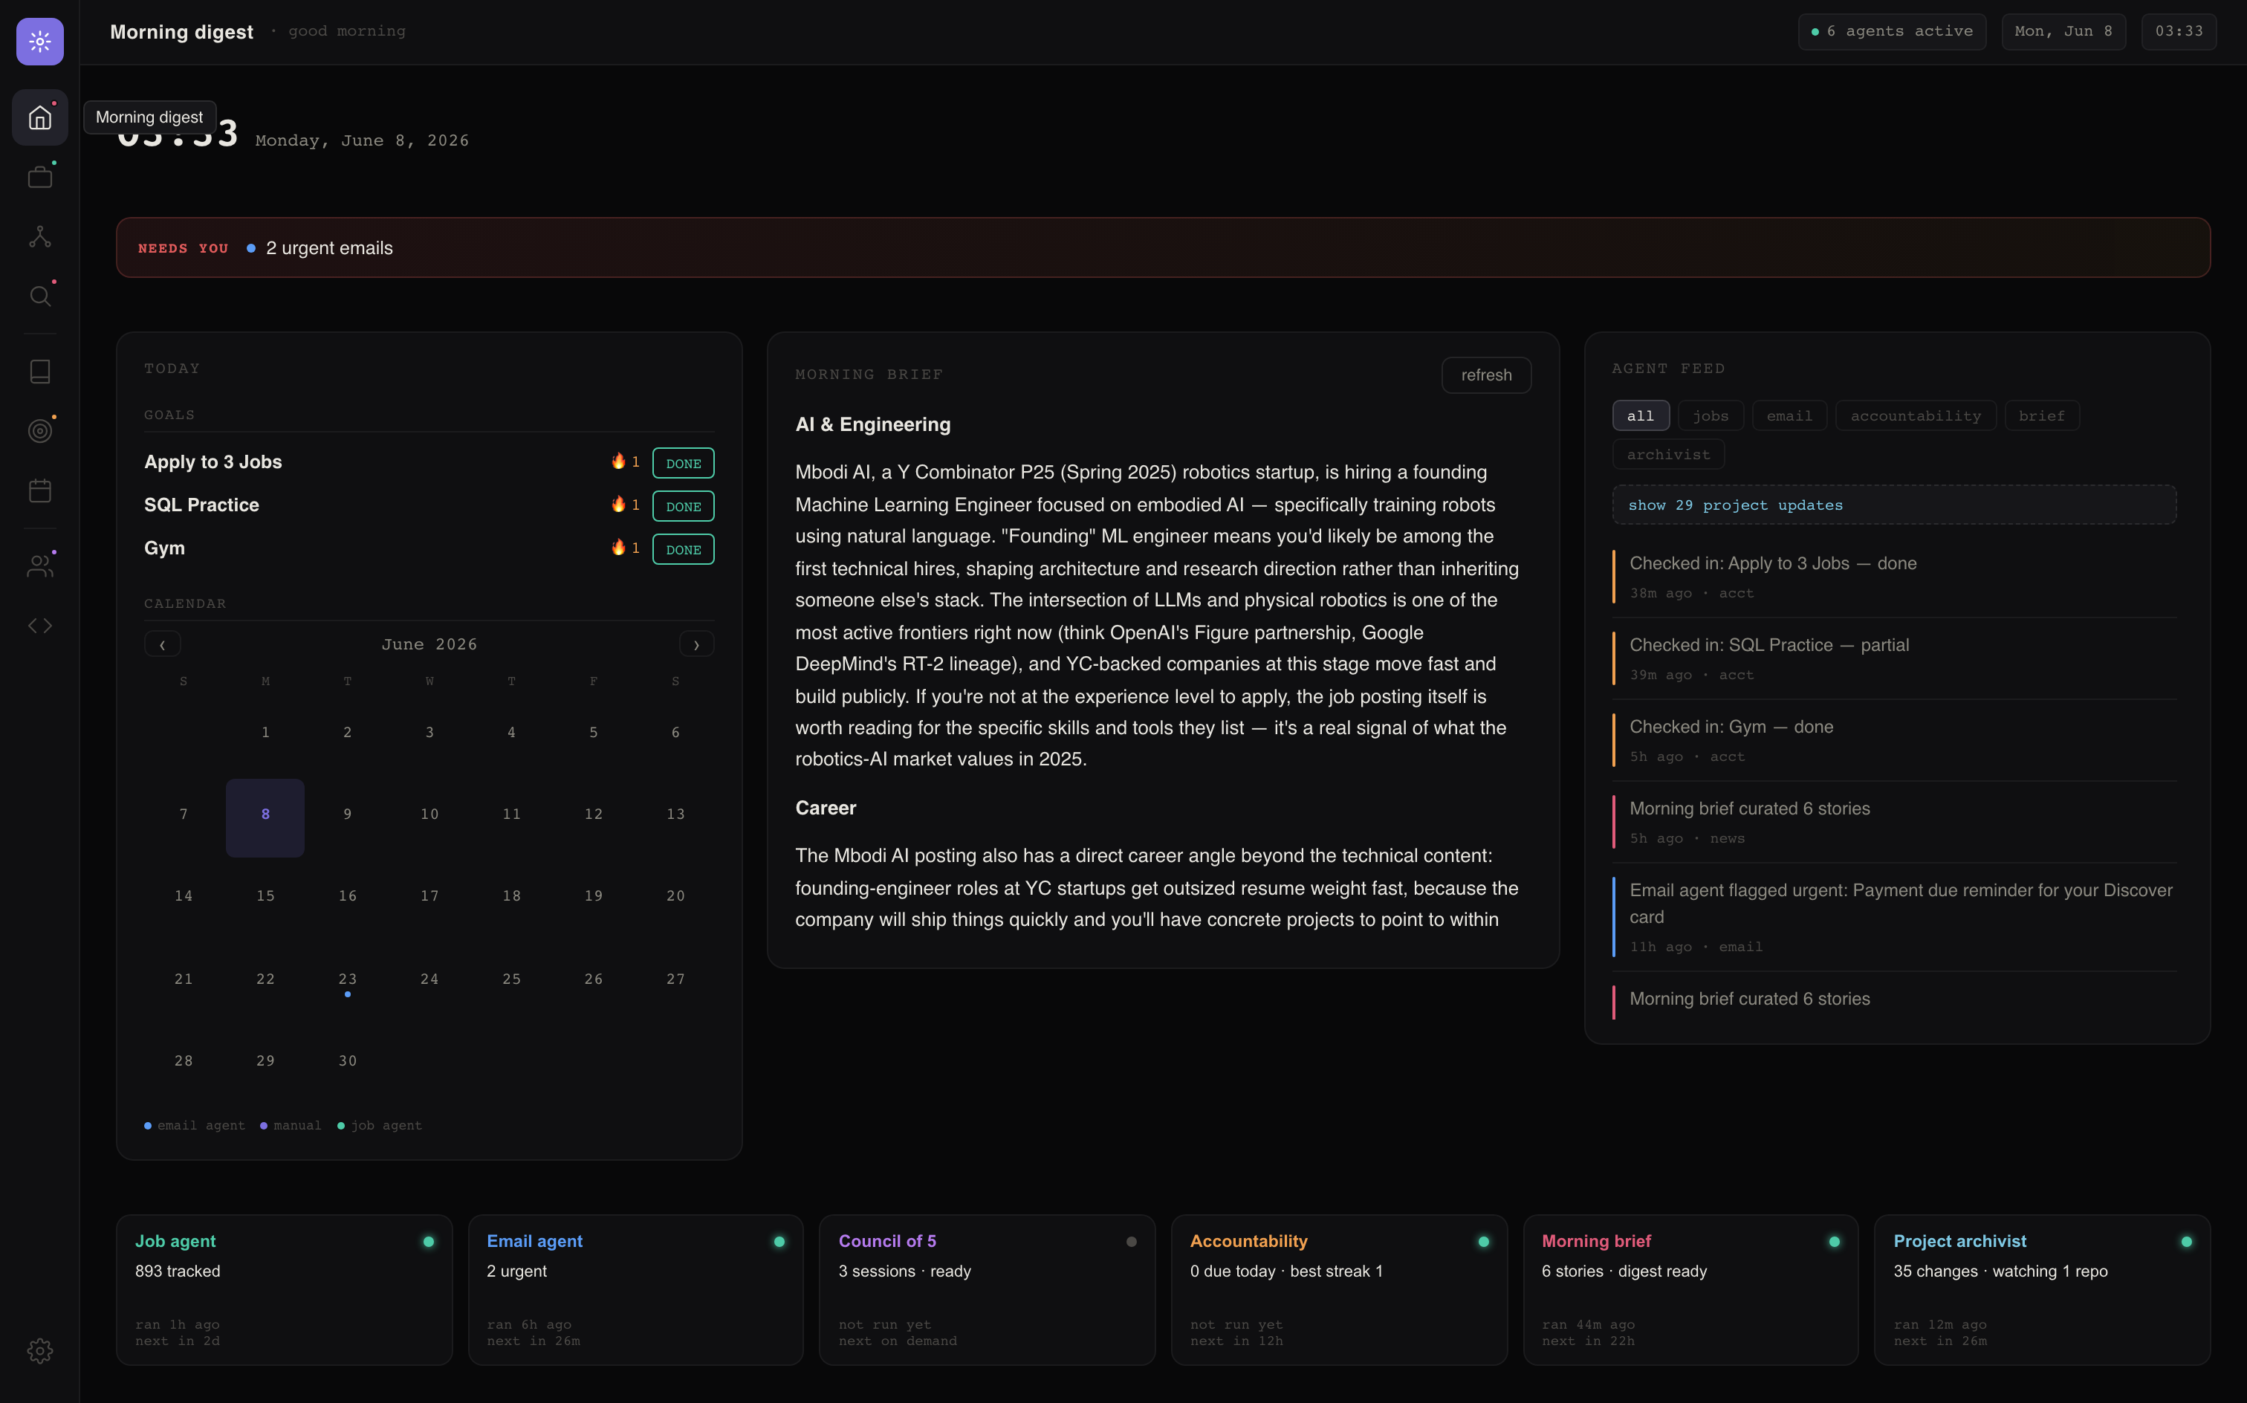Click the 'job agent' calendar legend item
Viewport: 2247px width, 1403px height.
coord(380,1124)
